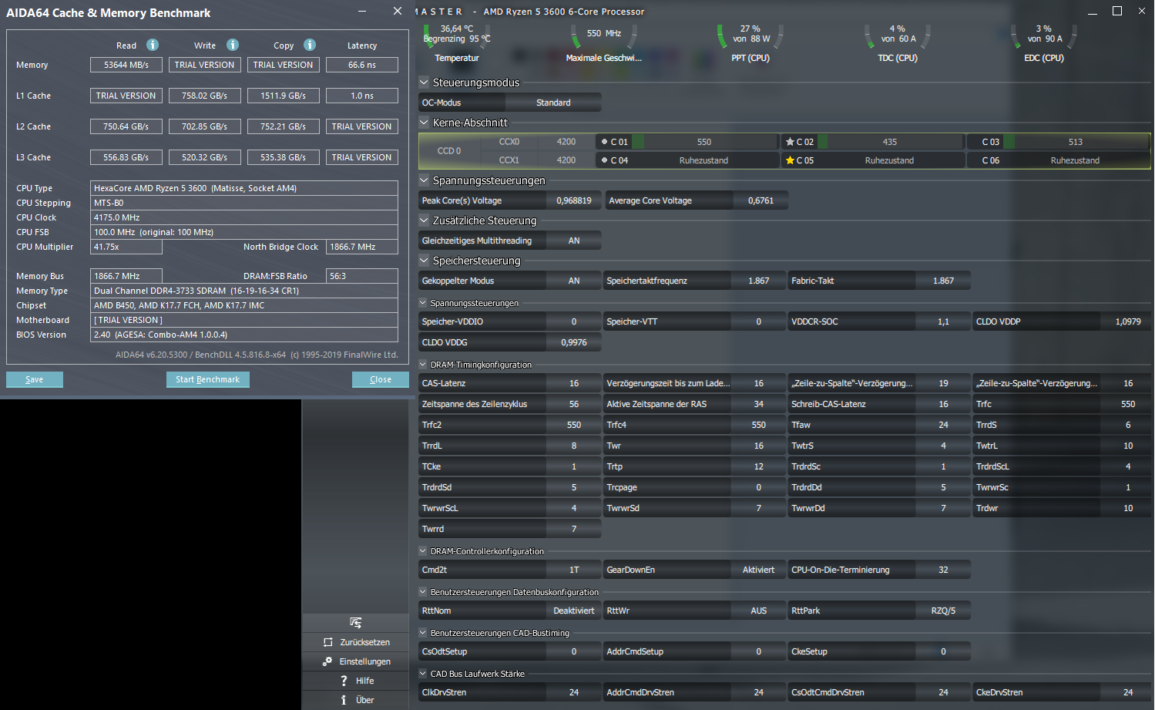Maximize the Ryzen Master window
Screen dimensions: 1155x710
(1117, 11)
